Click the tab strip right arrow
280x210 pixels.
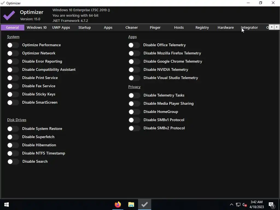[277, 27]
